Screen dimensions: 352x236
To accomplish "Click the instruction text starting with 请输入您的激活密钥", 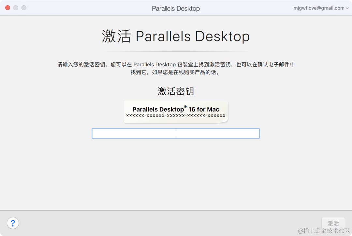I will click(176, 68).
